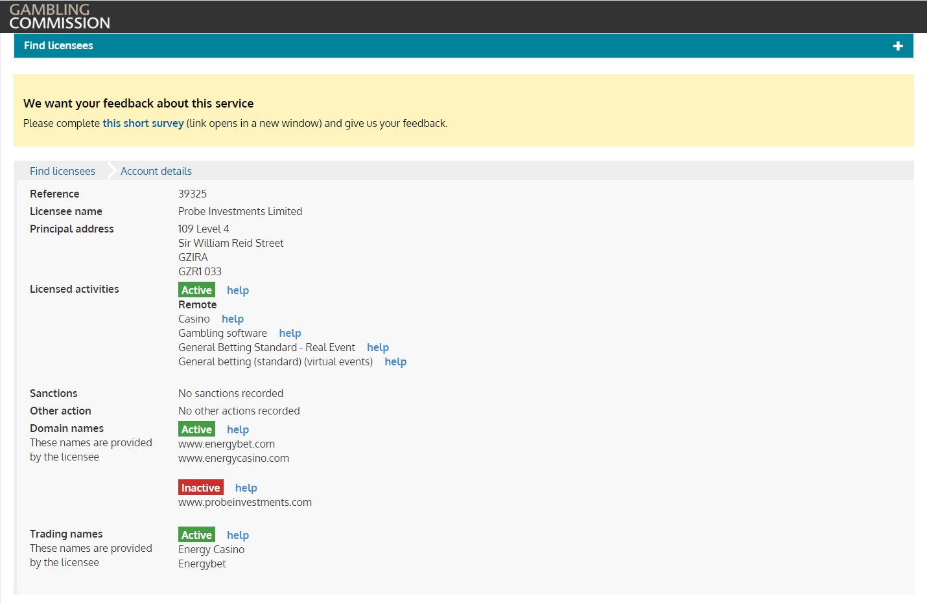The height and width of the screenshot is (603, 927).
Task: Click the Find licensees header bar title
Action: click(58, 46)
